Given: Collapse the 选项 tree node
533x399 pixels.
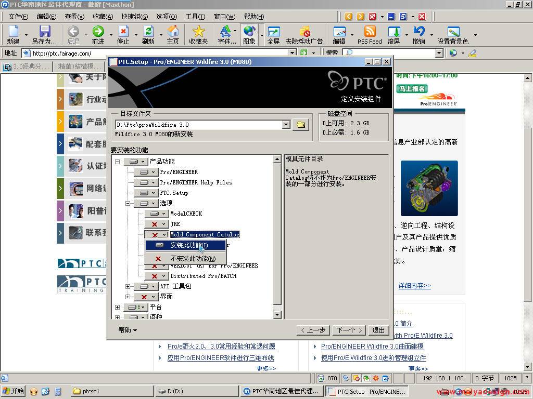Looking at the screenshot, I should pyautogui.click(x=128, y=203).
